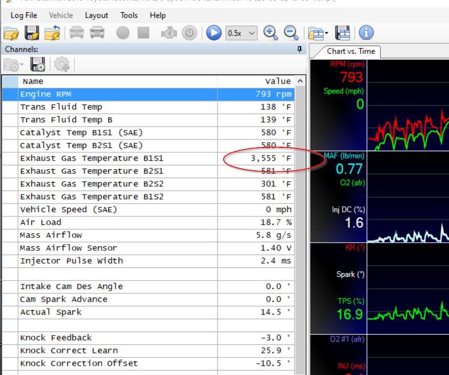Select Exhaust Gas Temperature B1S2 row

click(x=148, y=196)
